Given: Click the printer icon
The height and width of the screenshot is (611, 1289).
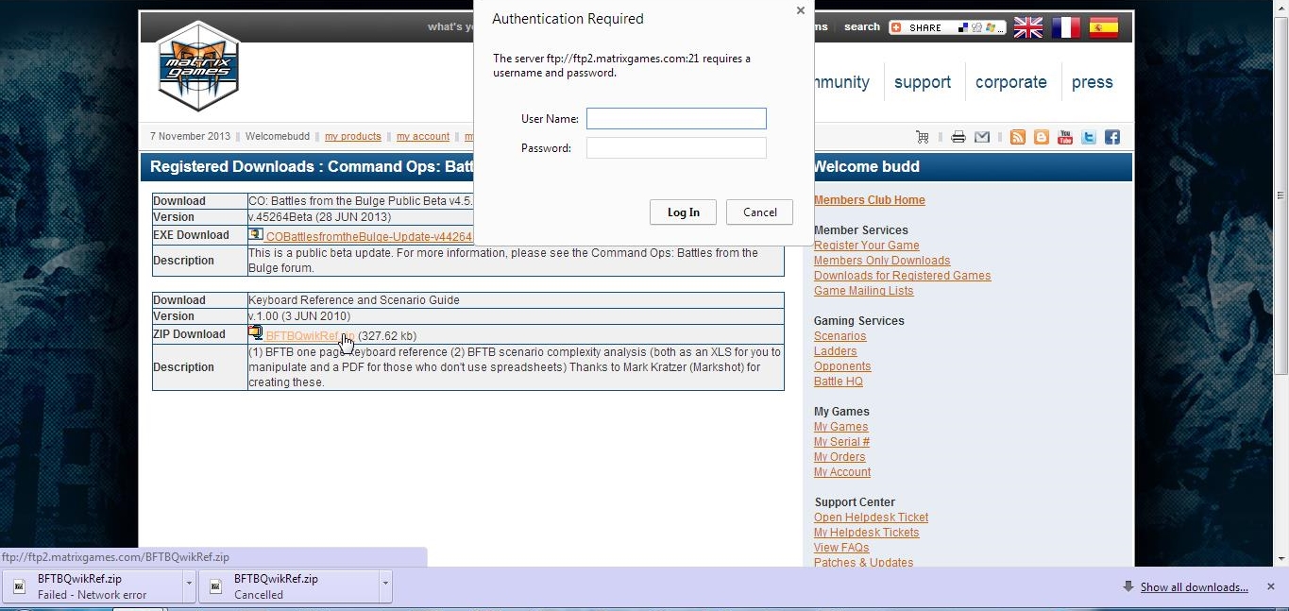Looking at the screenshot, I should [958, 137].
